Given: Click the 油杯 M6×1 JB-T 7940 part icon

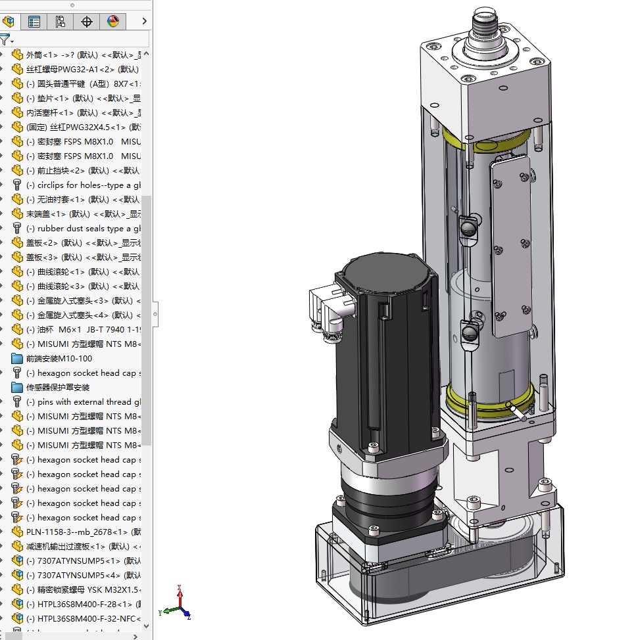Looking at the screenshot, I should click(17, 329).
